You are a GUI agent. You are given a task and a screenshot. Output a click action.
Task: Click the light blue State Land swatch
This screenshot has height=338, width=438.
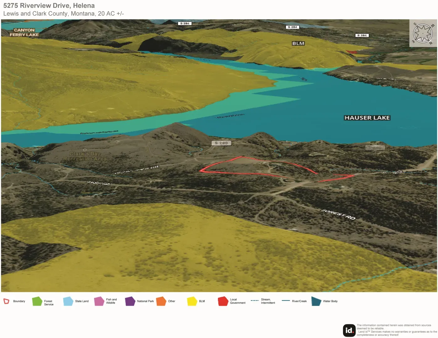point(68,301)
